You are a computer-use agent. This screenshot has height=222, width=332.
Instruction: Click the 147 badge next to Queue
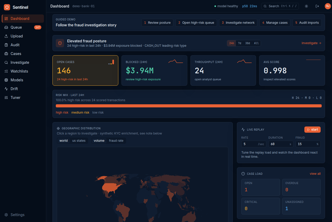click(x=38, y=27)
